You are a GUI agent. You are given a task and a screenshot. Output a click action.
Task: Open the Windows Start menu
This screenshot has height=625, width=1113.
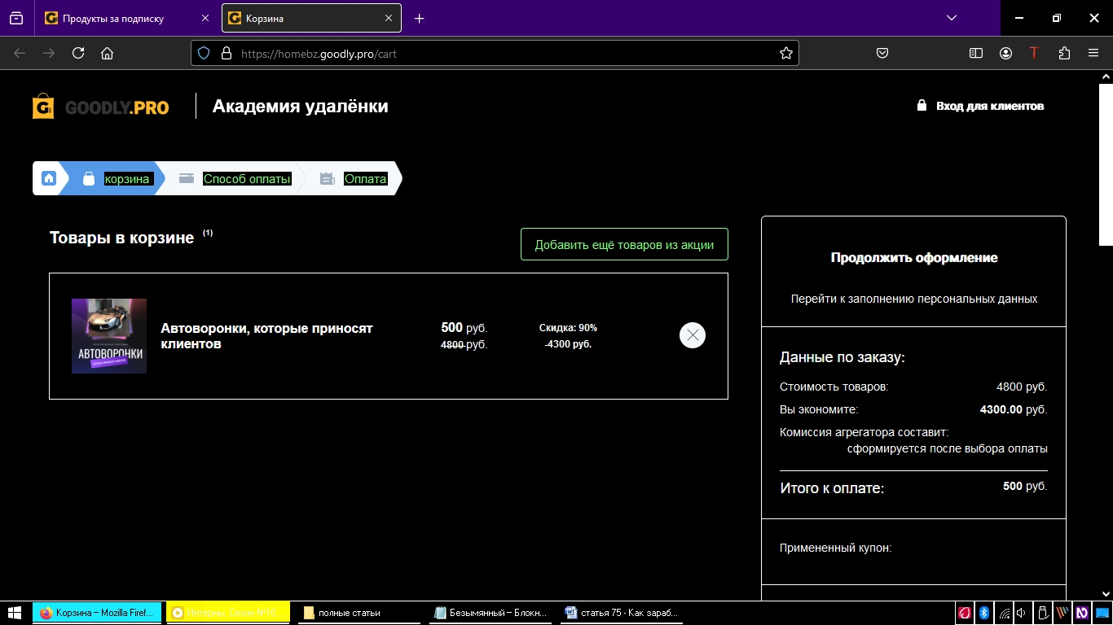14,613
